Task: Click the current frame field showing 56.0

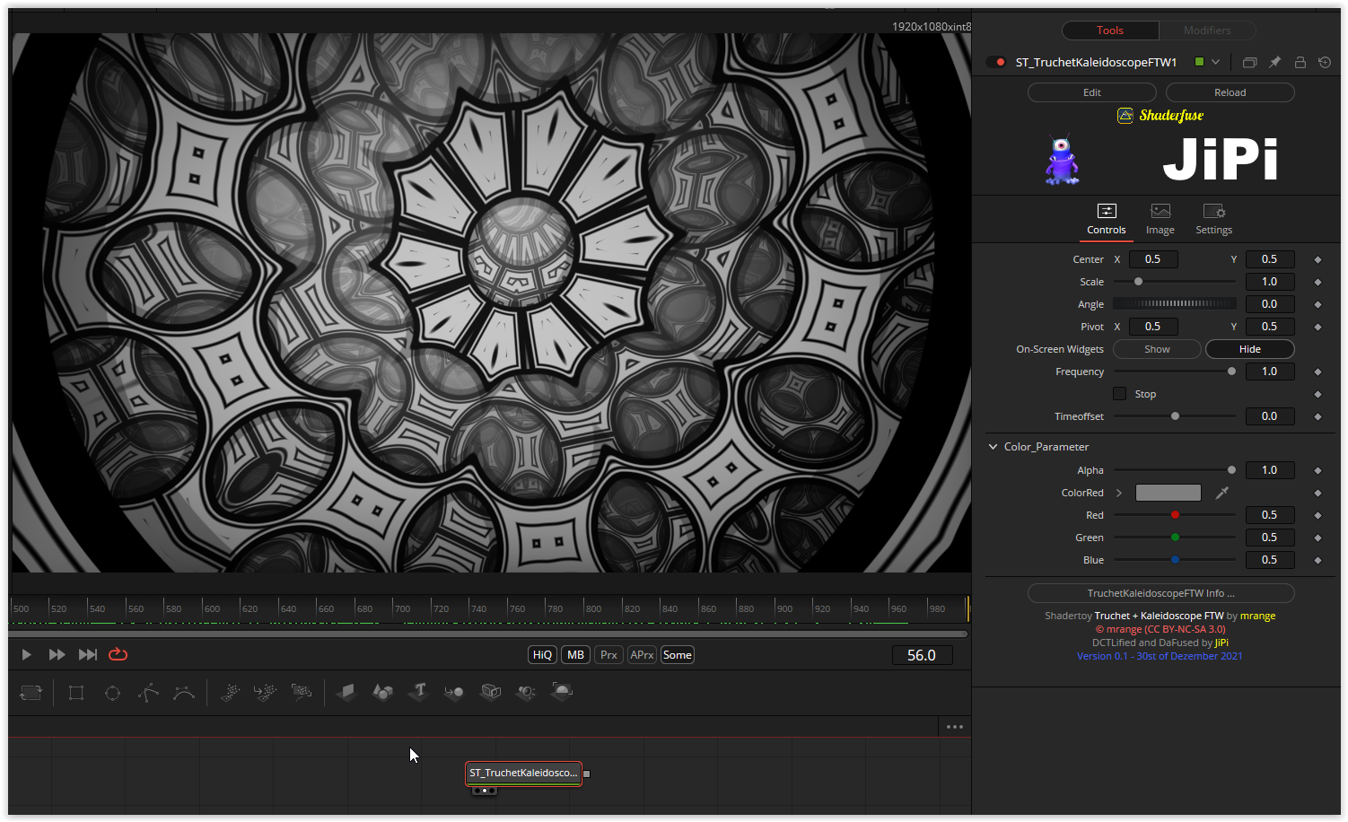Action: tap(922, 655)
